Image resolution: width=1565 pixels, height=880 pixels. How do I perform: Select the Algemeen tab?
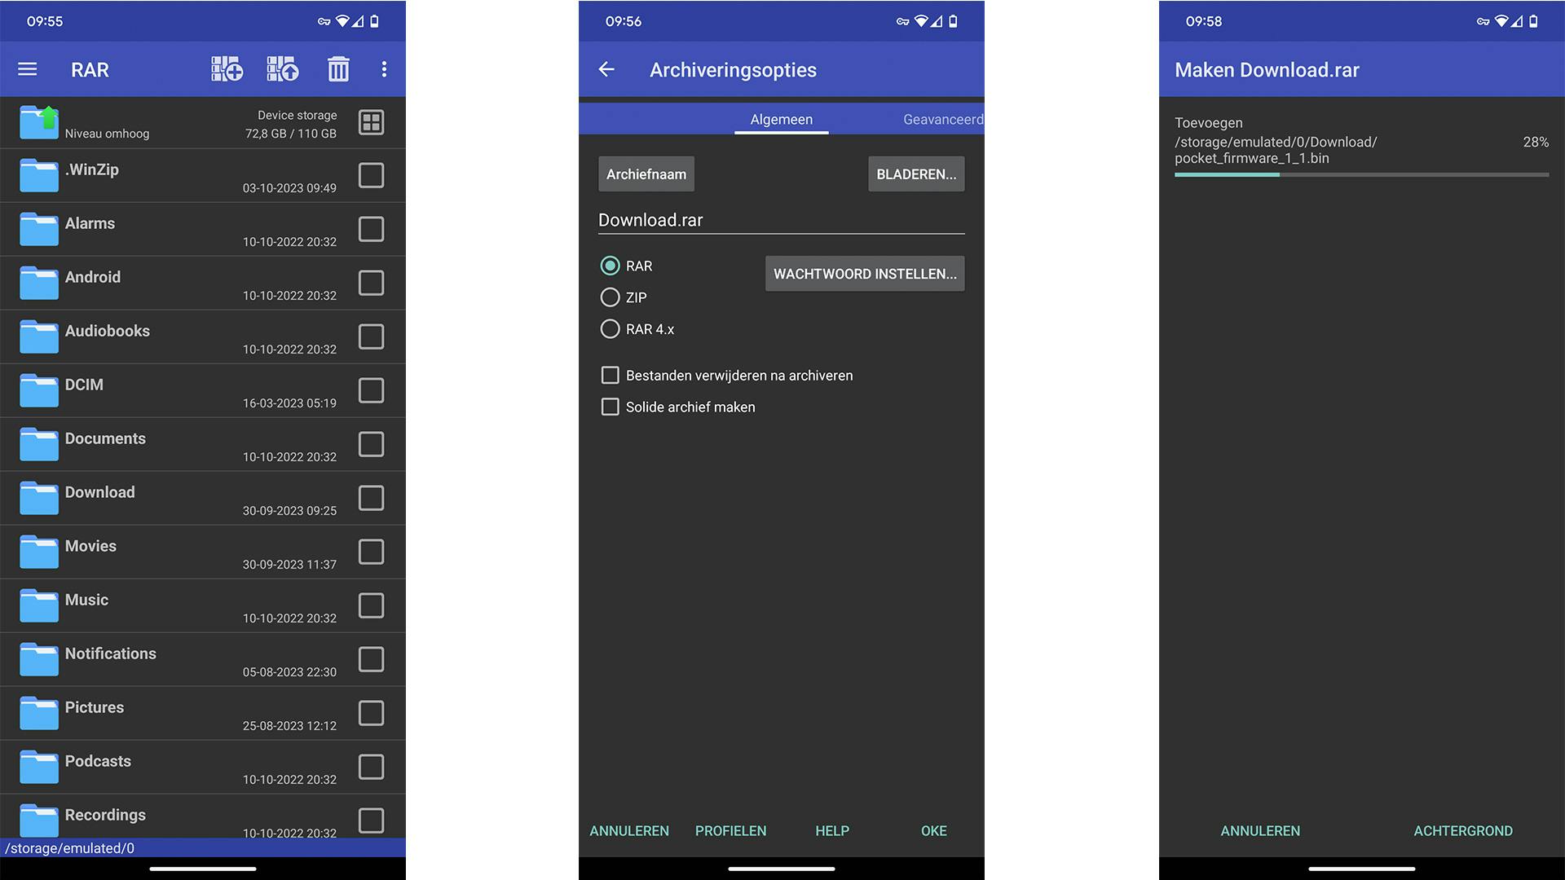pyautogui.click(x=781, y=119)
